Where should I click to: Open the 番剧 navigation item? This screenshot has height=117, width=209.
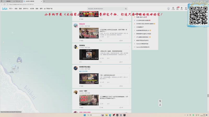(16, 9)
